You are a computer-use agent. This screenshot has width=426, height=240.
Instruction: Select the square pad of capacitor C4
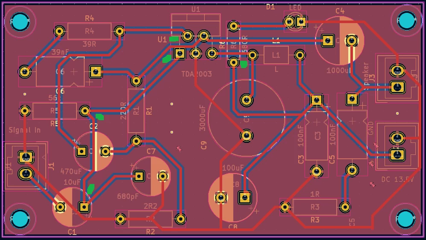tap(328, 41)
